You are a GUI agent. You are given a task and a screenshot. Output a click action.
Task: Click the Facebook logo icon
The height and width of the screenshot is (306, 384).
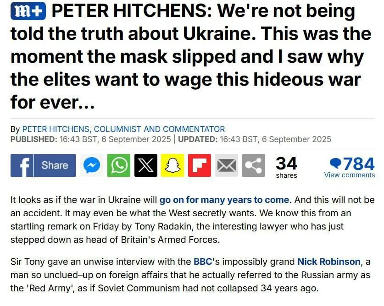[x=22, y=165]
